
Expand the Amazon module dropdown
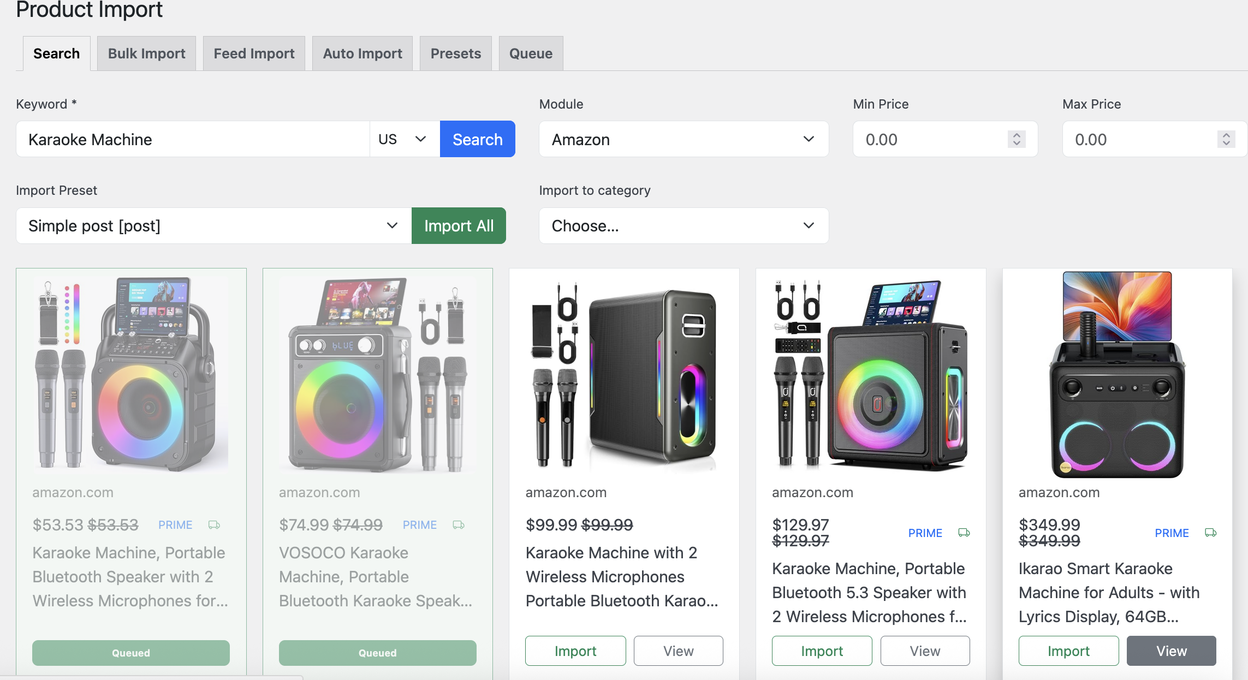[x=684, y=139]
